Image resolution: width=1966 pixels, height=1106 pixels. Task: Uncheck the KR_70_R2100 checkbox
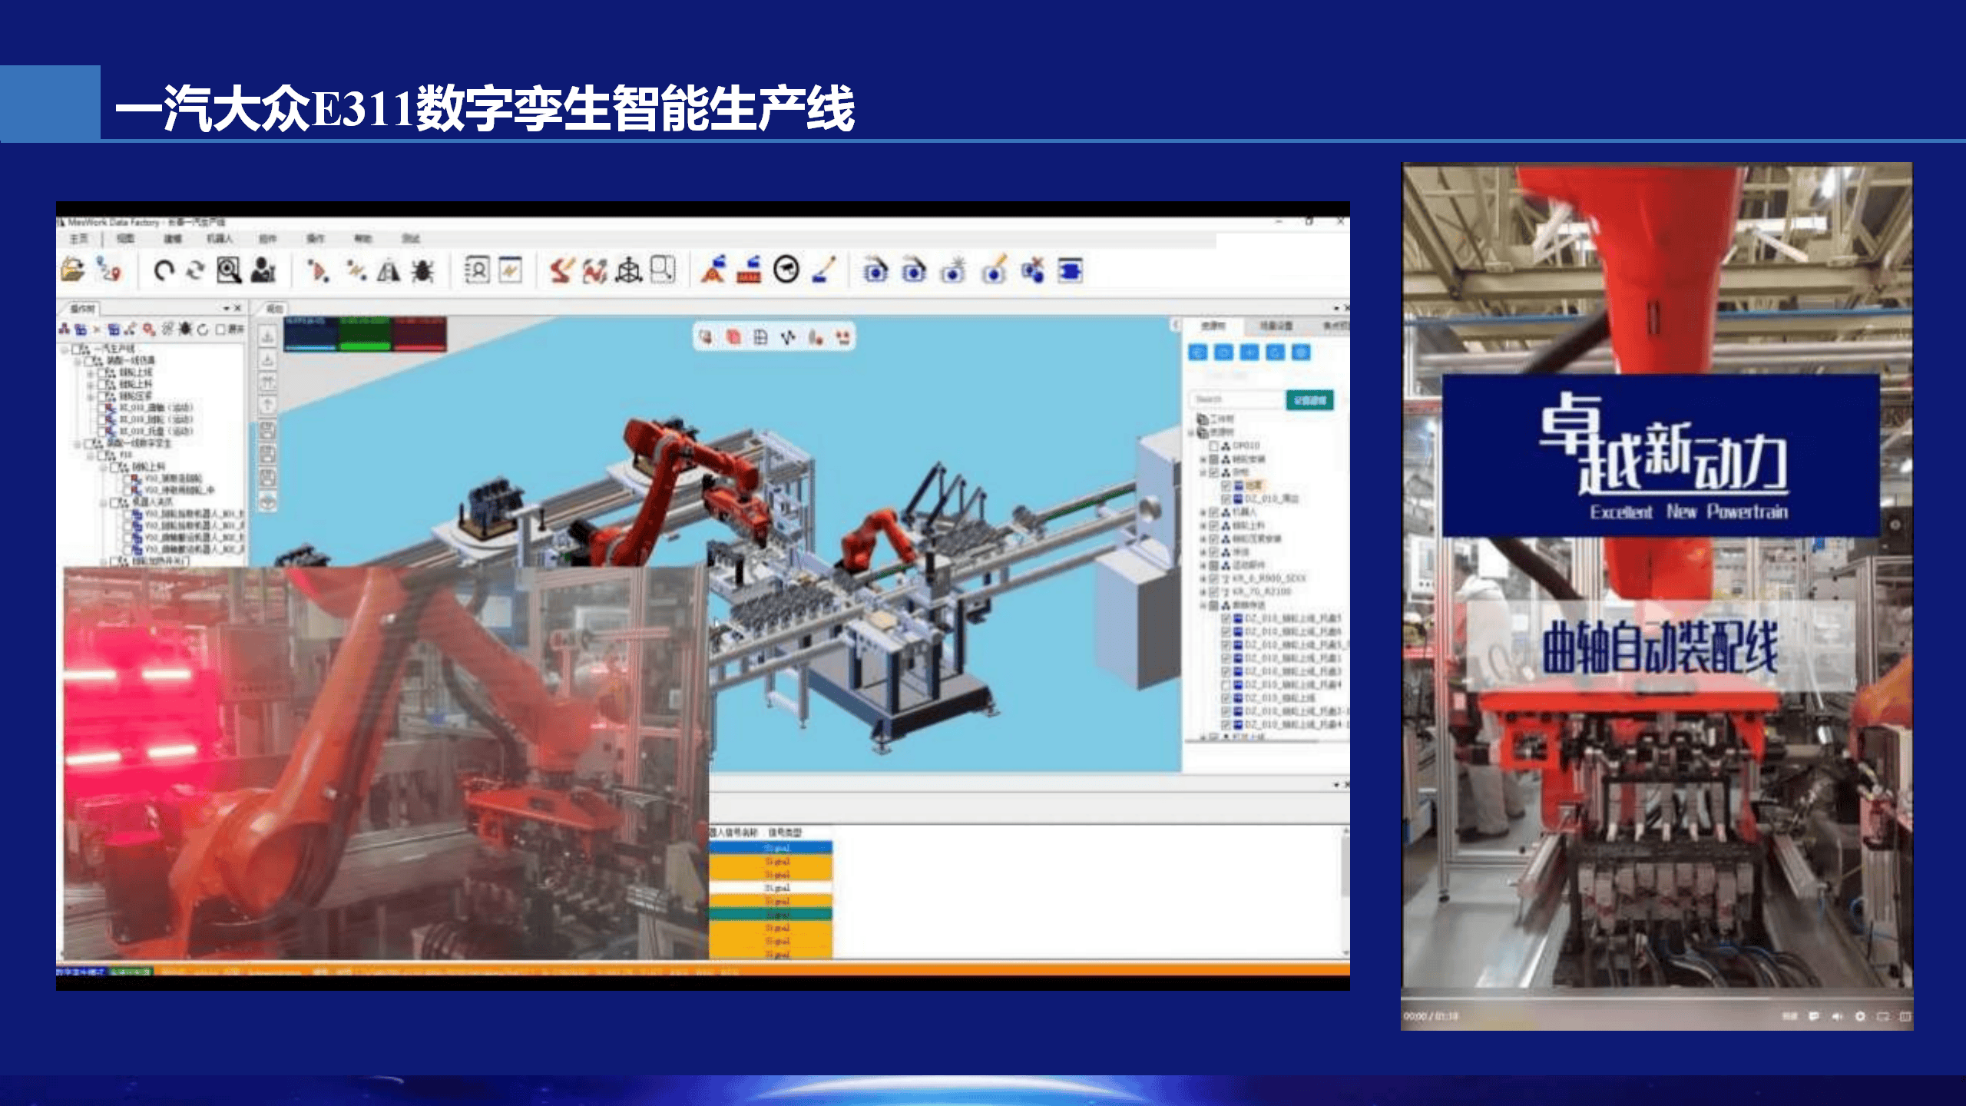click(1213, 592)
